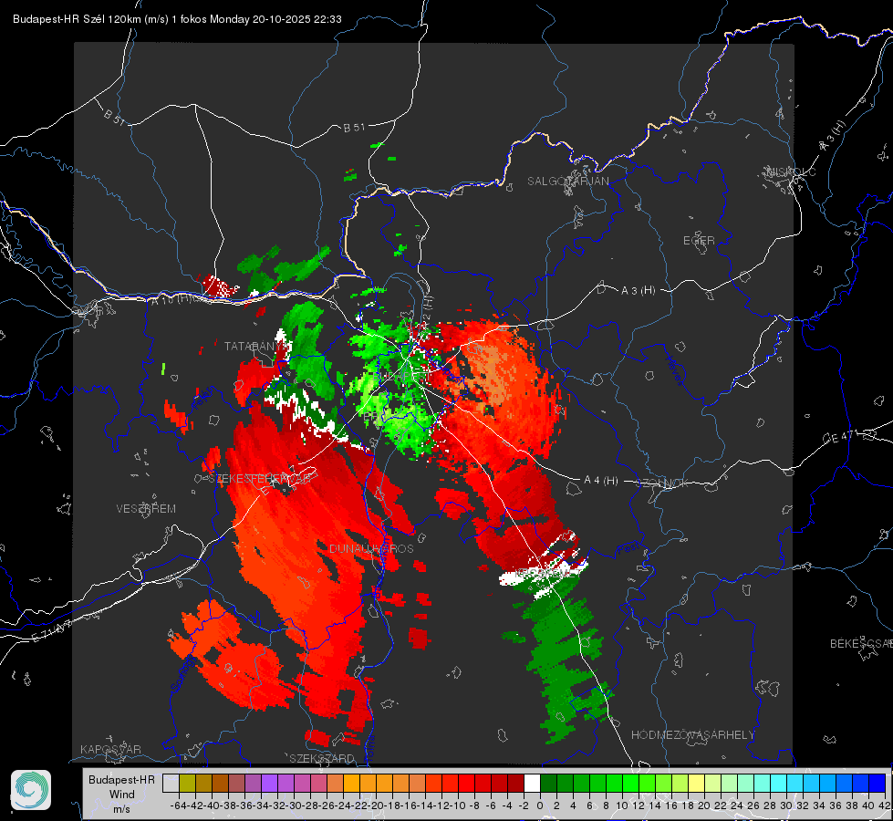Click the 20 legend value
This screenshot has height=821, width=893.
pos(704,805)
